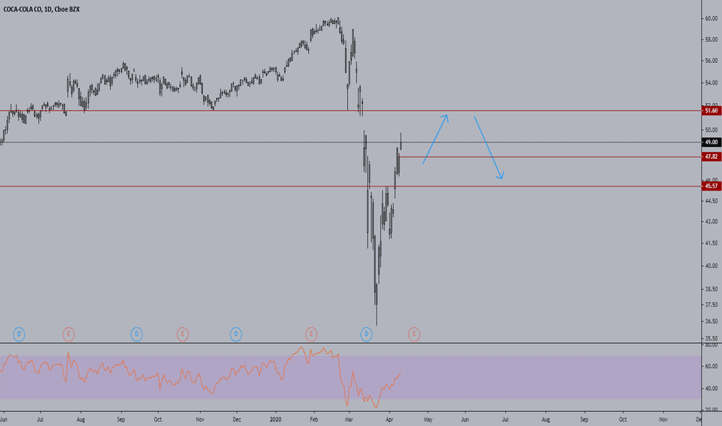Click the dividend D marker in March 2020
The image size is (722, 426).
[366, 334]
